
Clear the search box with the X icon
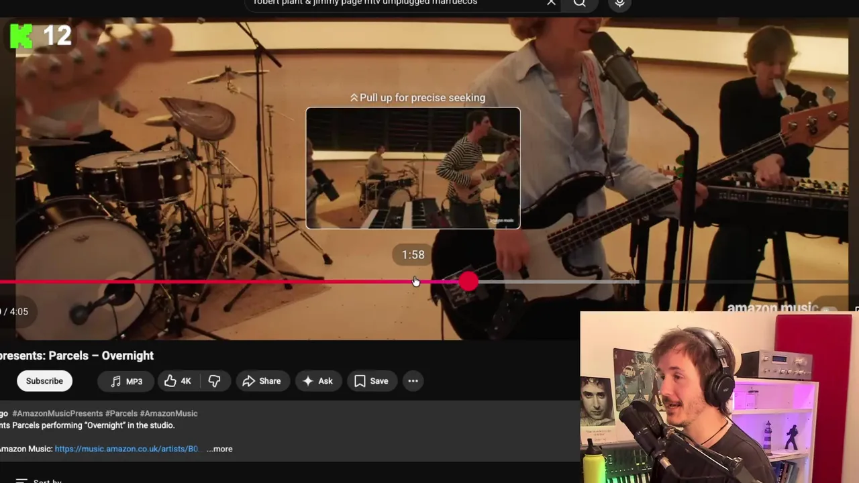point(551,3)
